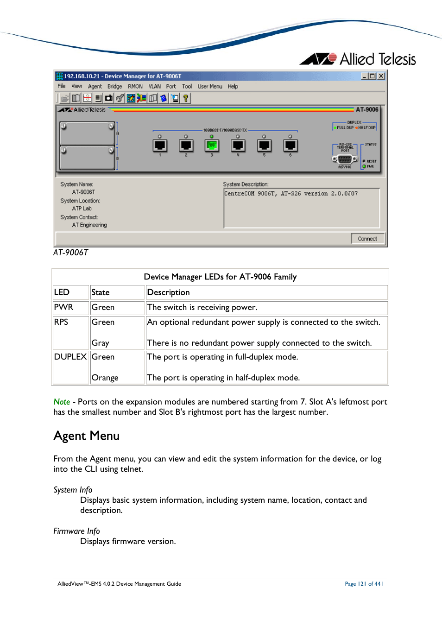Click expansion slot A module
The height and width of the screenshot is (626, 442).
(87, 133)
